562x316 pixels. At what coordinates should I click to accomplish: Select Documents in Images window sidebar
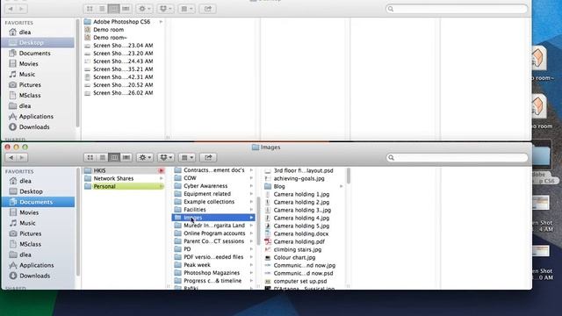pyautogui.click(x=38, y=202)
